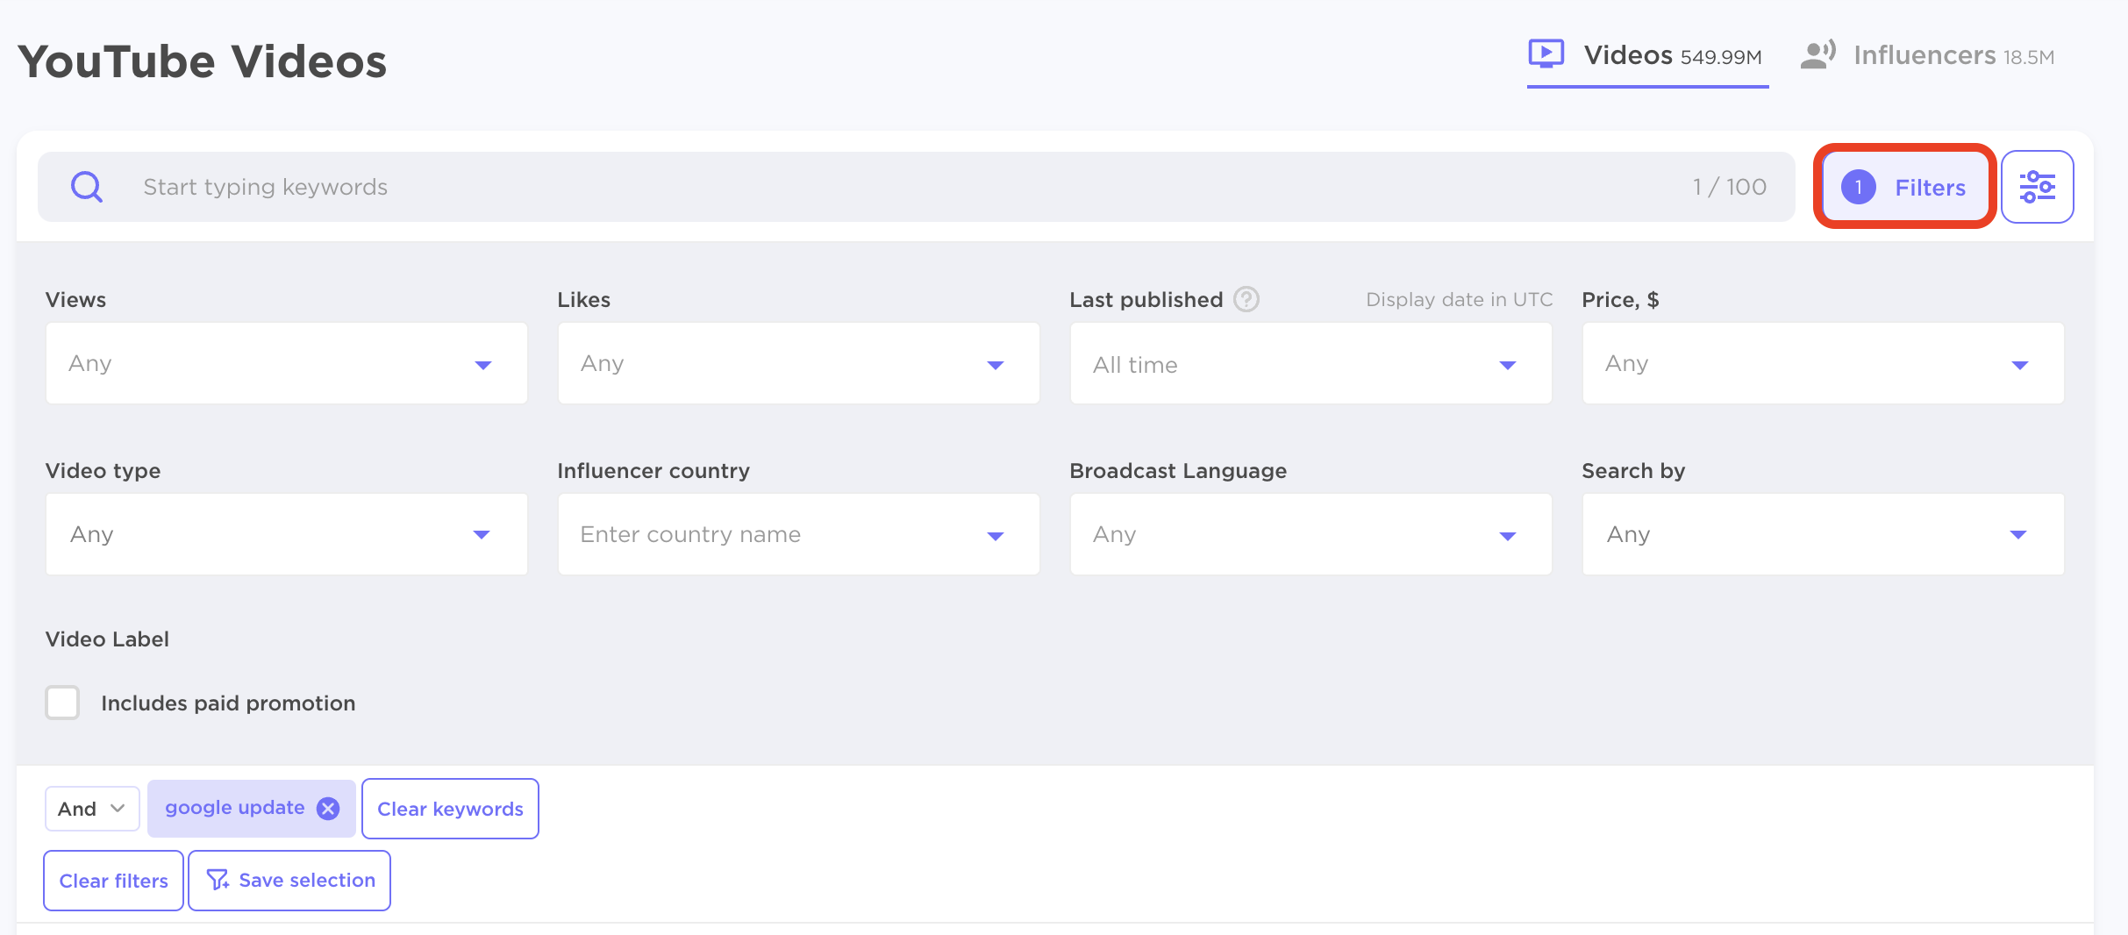Open the sliders settings icon button
Screen dimensions: 2128x935
pos(2037,187)
